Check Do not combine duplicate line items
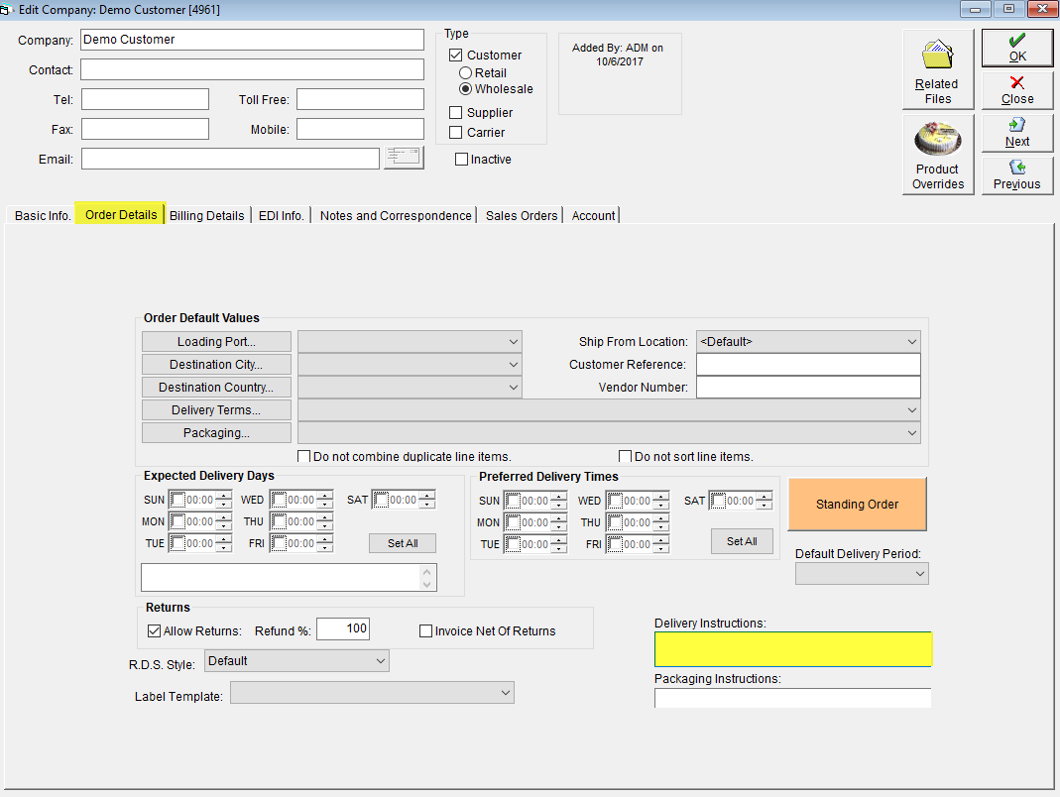Viewport: 1060px width, 797px height. pos(304,456)
